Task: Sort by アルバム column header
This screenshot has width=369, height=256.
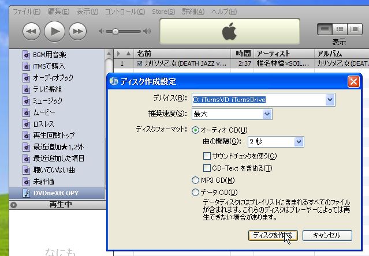Action: (x=342, y=54)
